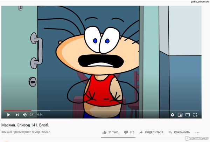Play the Масяня video
The width and height of the screenshot is (210, 142).
8,115
